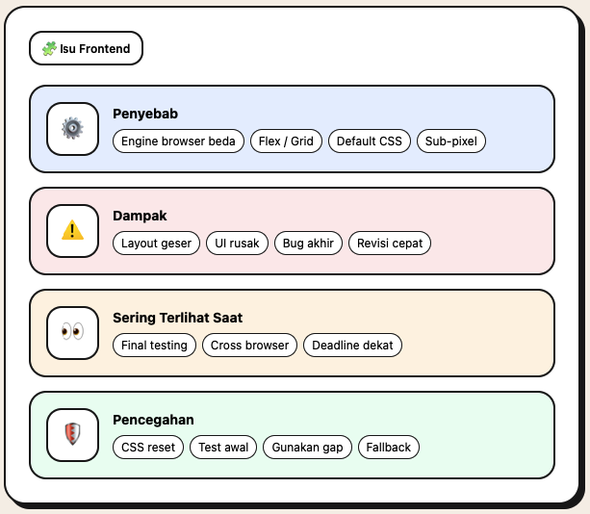Select the Fallback chip
Image resolution: width=590 pixels, height=514 pixels.
(x=389, y=448)
